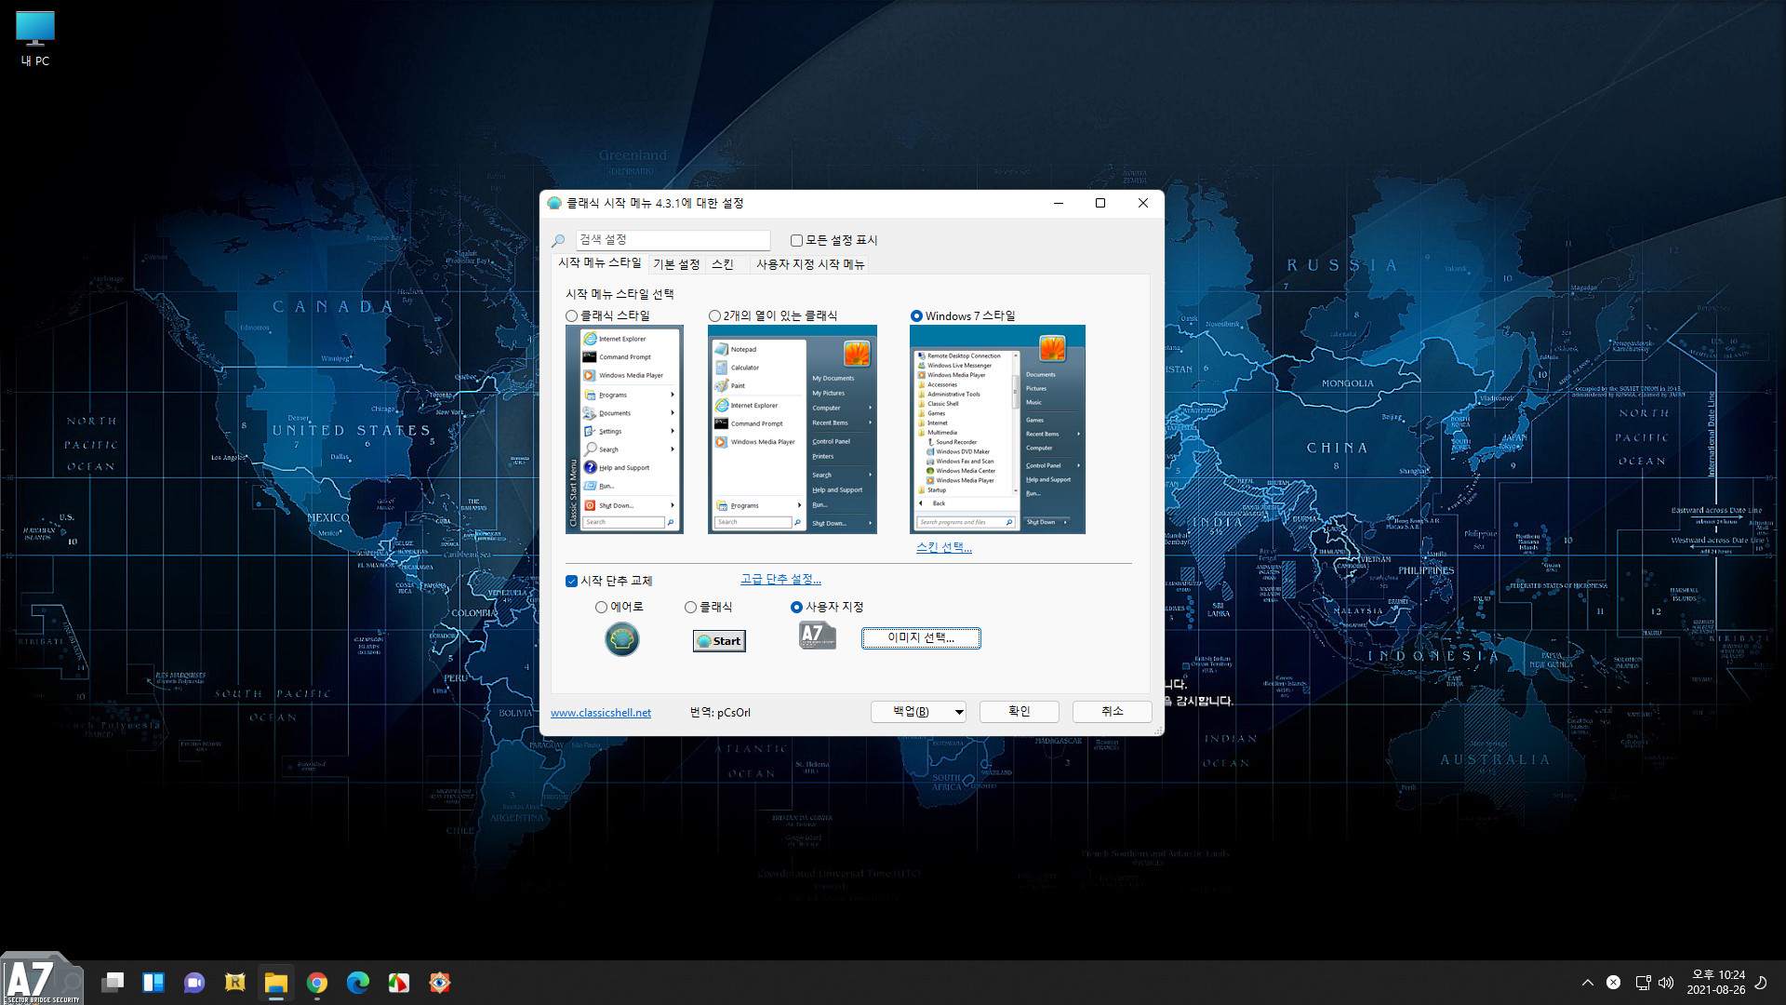
Task: Launch Google Chrome from the taskbar
Action: [x=317, y=983]
